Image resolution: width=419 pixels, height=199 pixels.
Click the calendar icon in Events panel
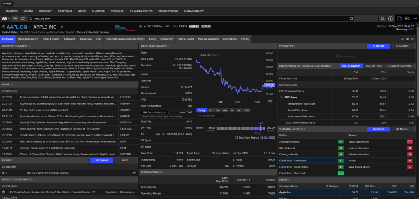pyautogui.click(x=135, y=173)
